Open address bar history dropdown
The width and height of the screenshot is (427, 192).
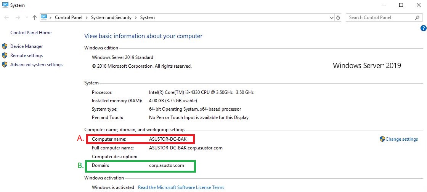(x=331, y=17)
